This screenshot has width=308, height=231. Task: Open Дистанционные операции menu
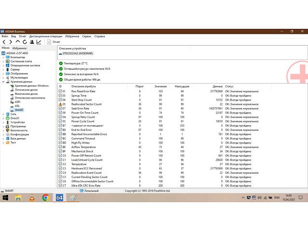[46, 37]
